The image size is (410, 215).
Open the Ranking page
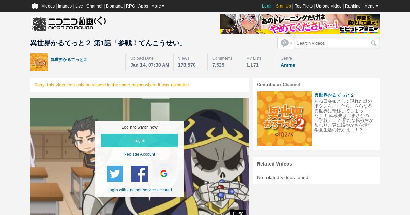353,6
